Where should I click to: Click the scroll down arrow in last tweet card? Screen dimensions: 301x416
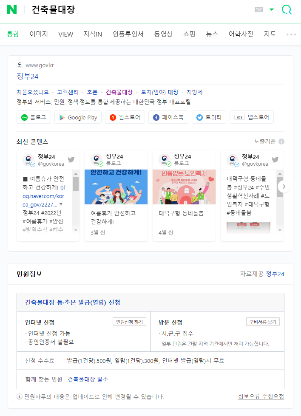pos(280,230)
